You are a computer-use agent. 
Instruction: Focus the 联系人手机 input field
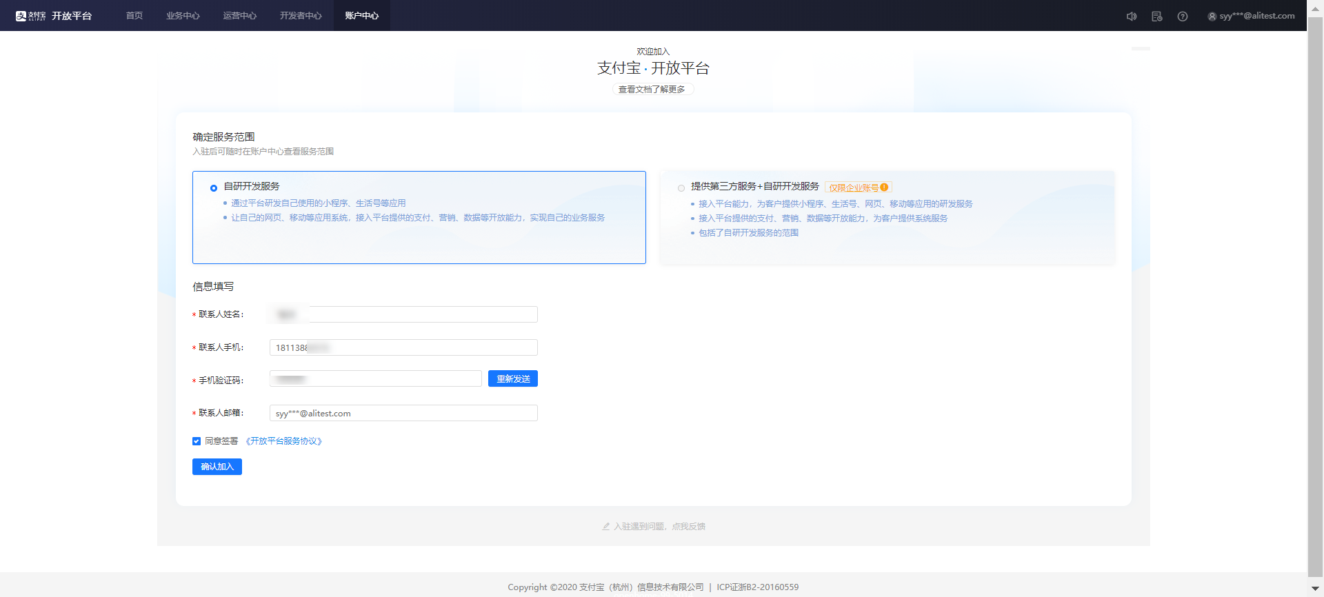pos(403,347)
